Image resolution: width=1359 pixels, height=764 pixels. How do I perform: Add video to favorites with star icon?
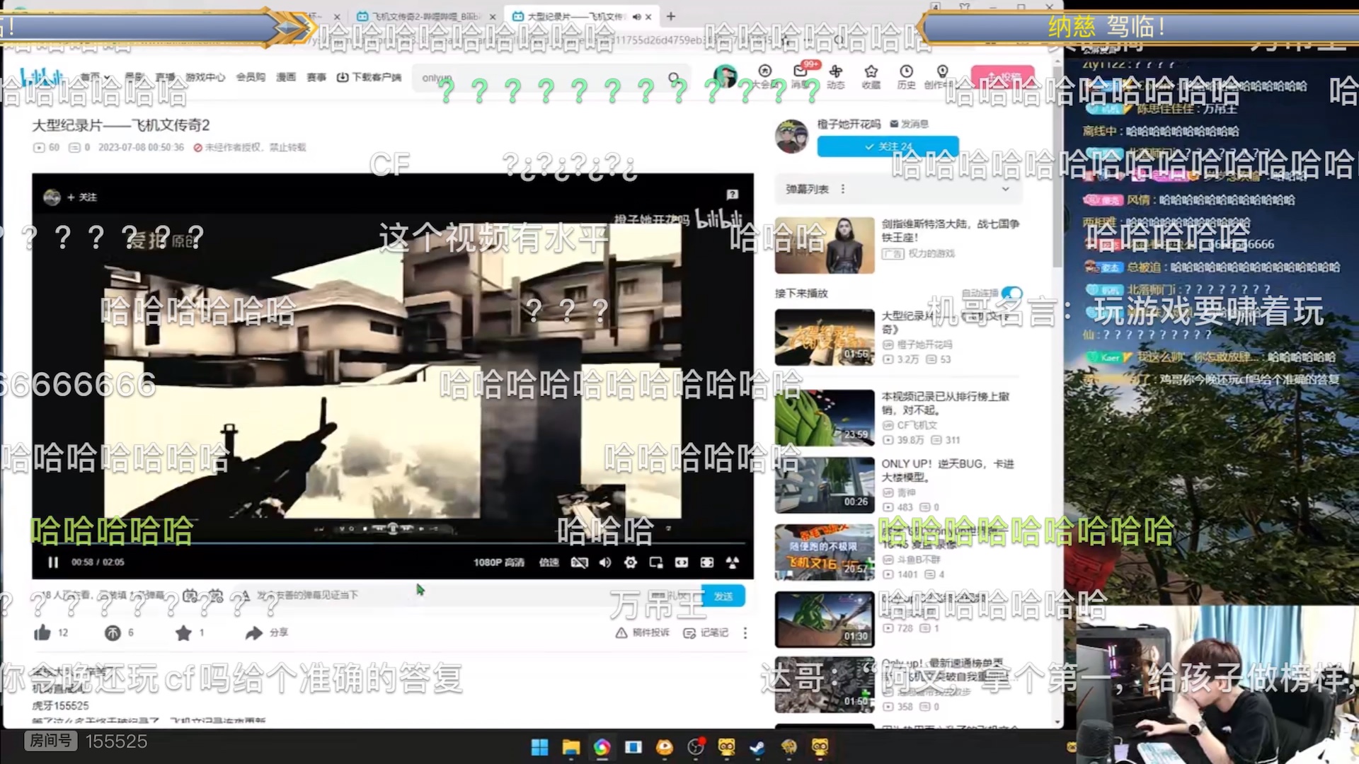(183, 632)
